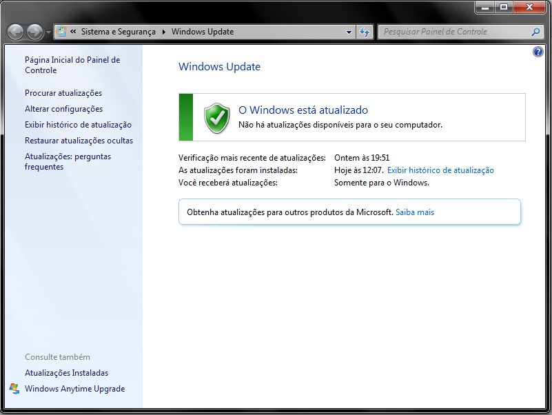Click the green shield status icon
Viewport: 552px width, 415px height.
tap(216, 118)
